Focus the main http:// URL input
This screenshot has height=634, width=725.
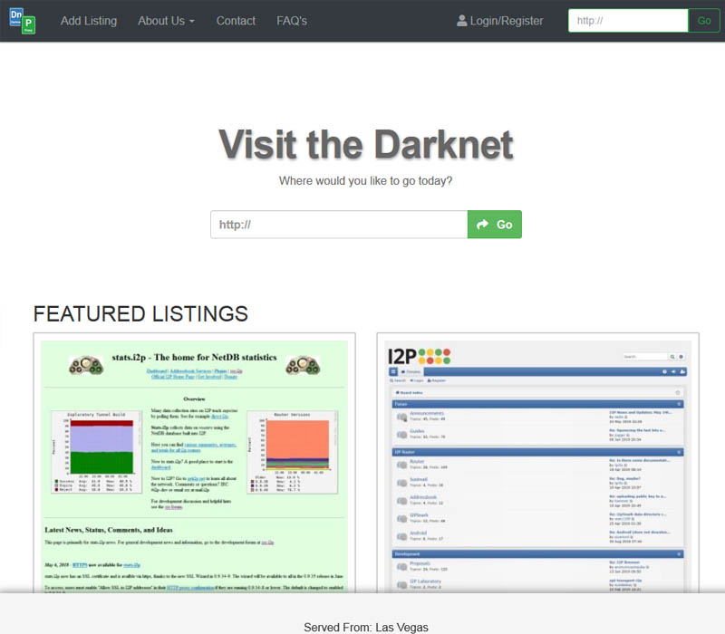[339, 225]
